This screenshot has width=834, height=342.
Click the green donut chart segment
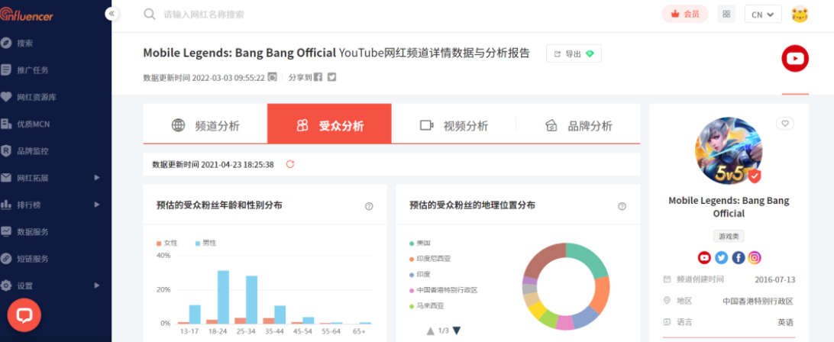[x=590, y=257]
